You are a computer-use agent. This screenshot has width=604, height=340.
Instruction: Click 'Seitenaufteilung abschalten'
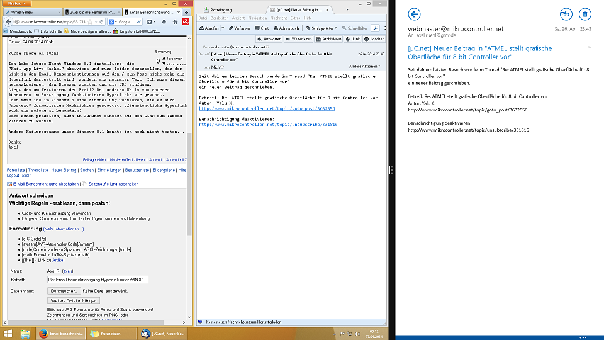click(113, 184)
